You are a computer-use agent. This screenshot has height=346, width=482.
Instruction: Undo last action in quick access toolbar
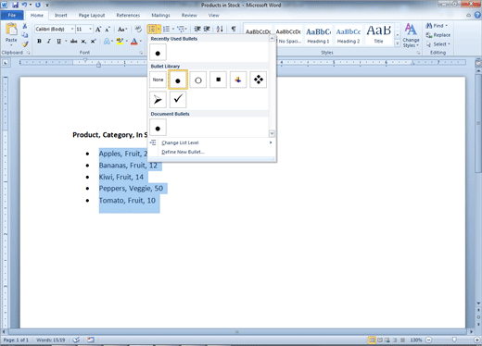click(x=24, y=5)
